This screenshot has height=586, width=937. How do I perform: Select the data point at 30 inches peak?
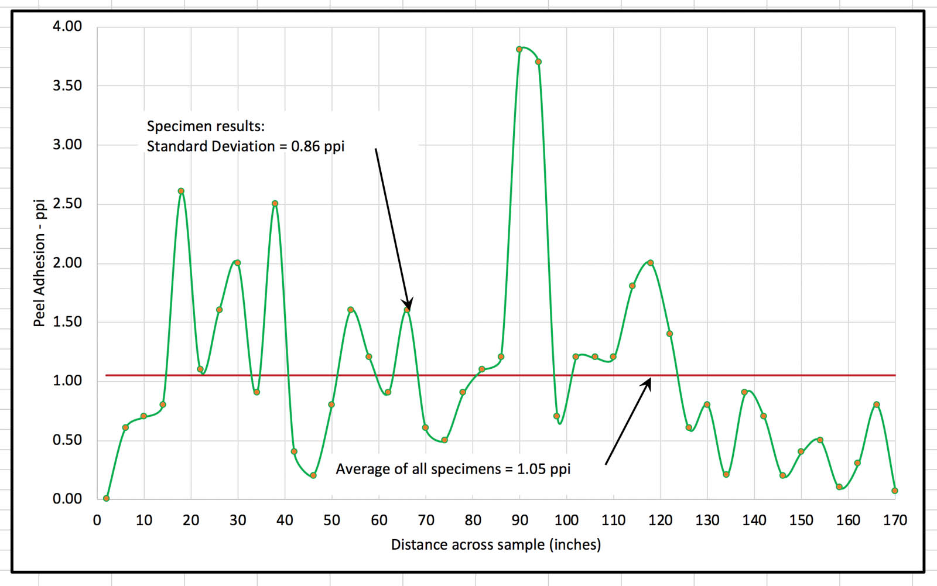(237, 263)
